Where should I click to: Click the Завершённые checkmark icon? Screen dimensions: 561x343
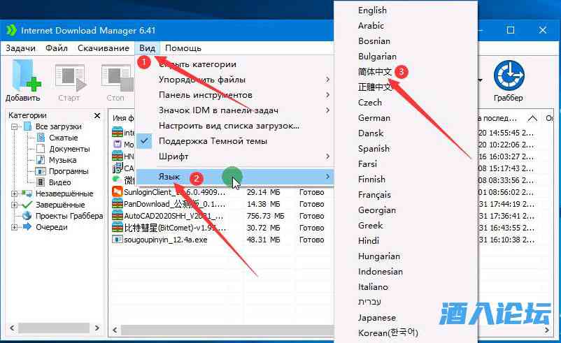[27, 205]
